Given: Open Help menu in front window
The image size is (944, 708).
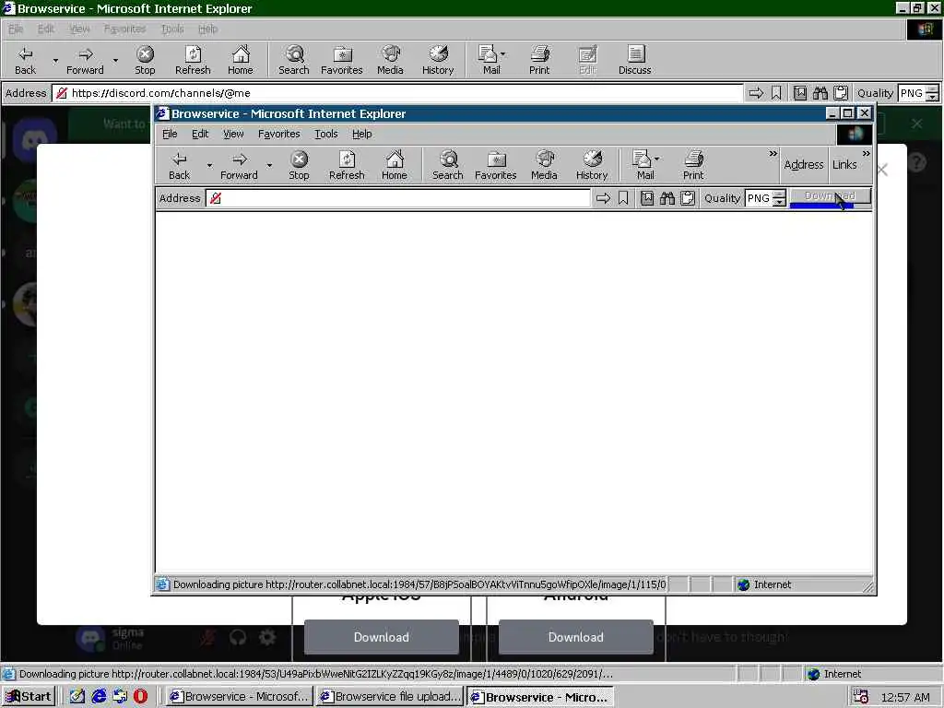Looking at the screenshot, I should click(361, 134).
